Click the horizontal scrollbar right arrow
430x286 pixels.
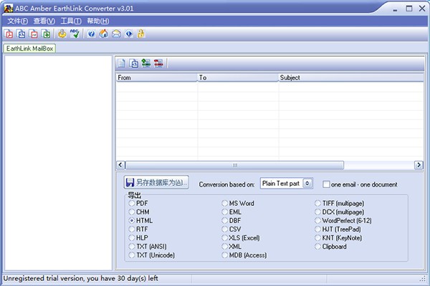(x=419, y=165)
